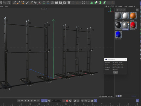The height and width of the screenshot is (106, 141).
Task: Open the Material Manager hamburger menu
Action: pos(116,6)
